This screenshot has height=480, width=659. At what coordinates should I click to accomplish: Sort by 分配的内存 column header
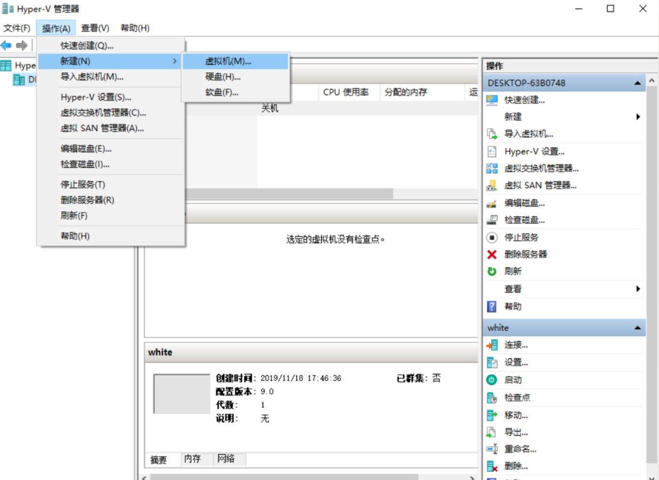click(x=422, y=92)
